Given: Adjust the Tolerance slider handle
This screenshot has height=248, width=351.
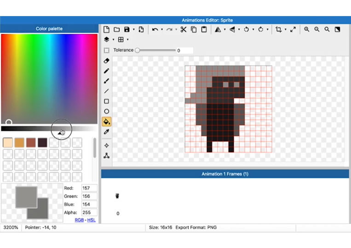Looking at the screenshot, I should (x=138, y=50).
